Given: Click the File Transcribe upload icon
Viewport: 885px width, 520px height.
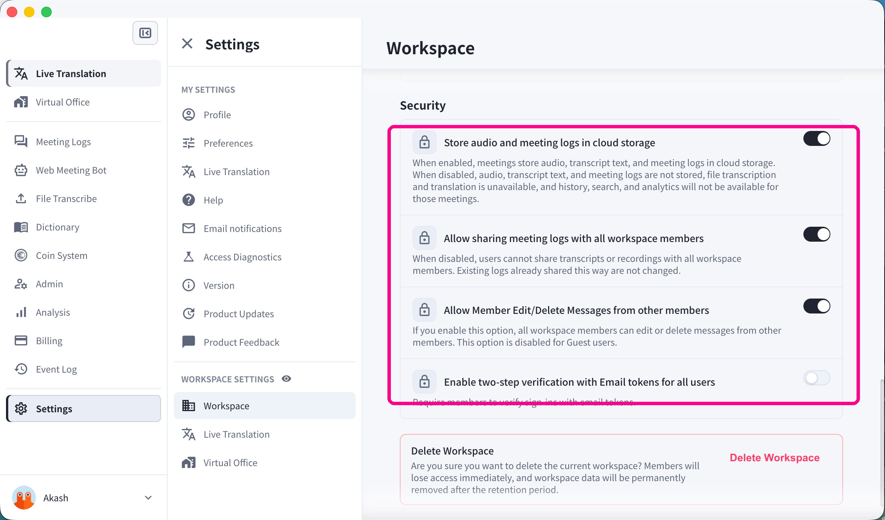Looking at the screenshot, I should click(x=21, y=199).
